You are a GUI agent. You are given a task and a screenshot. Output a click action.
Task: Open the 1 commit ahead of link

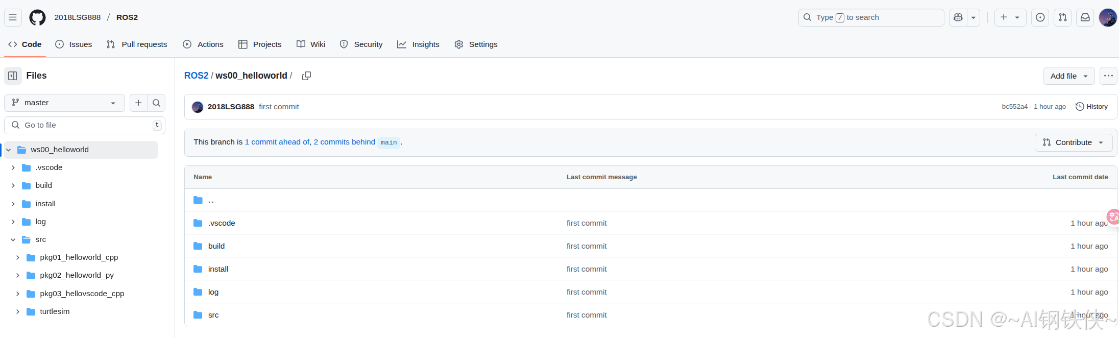click(x=277, y=142)
